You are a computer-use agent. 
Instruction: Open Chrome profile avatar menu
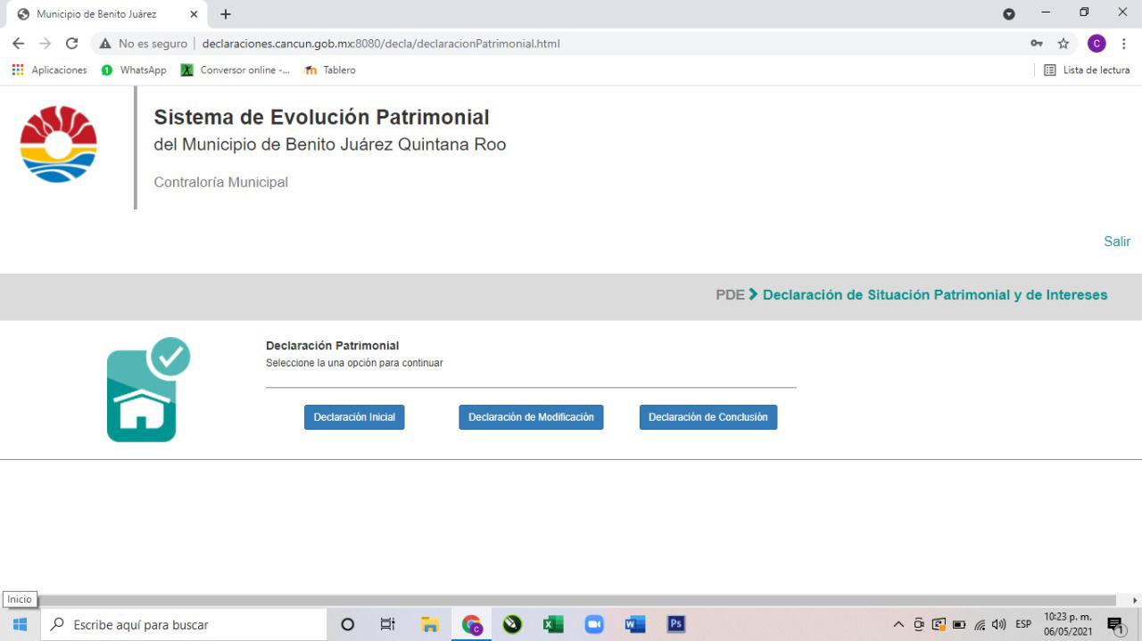coord(1096,43)
